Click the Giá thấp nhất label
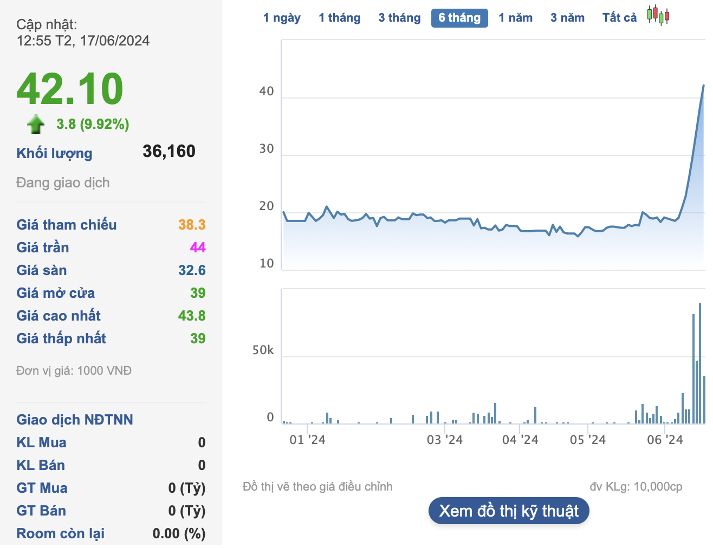 (61, 338)
